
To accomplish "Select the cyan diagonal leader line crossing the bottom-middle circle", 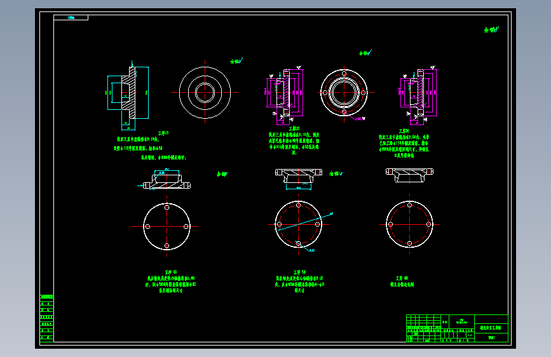I will 305,222.
